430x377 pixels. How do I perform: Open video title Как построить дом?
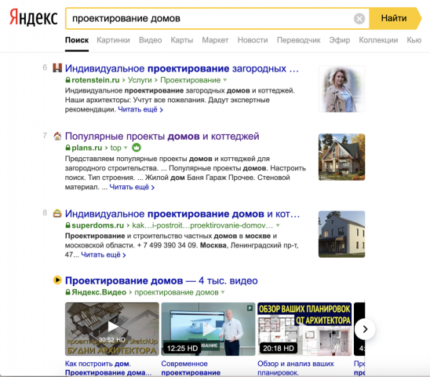point(107,368)
